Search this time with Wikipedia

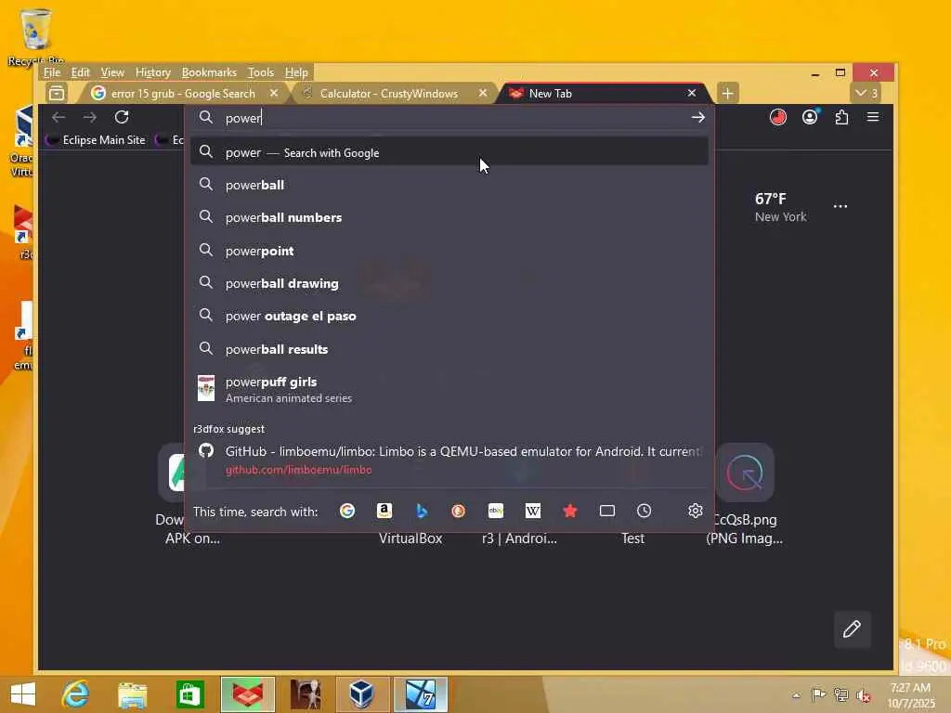[532, 512]
